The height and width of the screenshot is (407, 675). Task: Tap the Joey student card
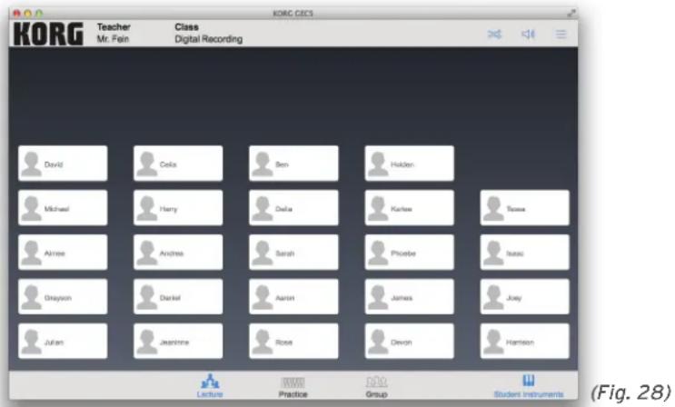coord(525,296)
